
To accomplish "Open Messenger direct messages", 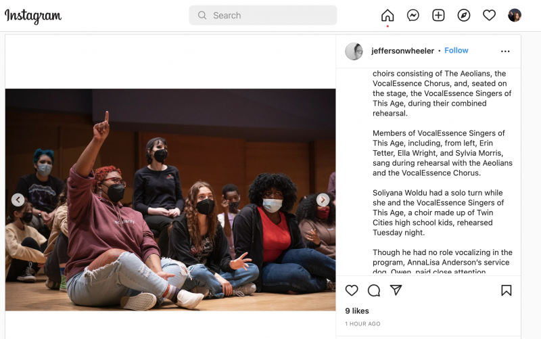I will coord(413,15).
